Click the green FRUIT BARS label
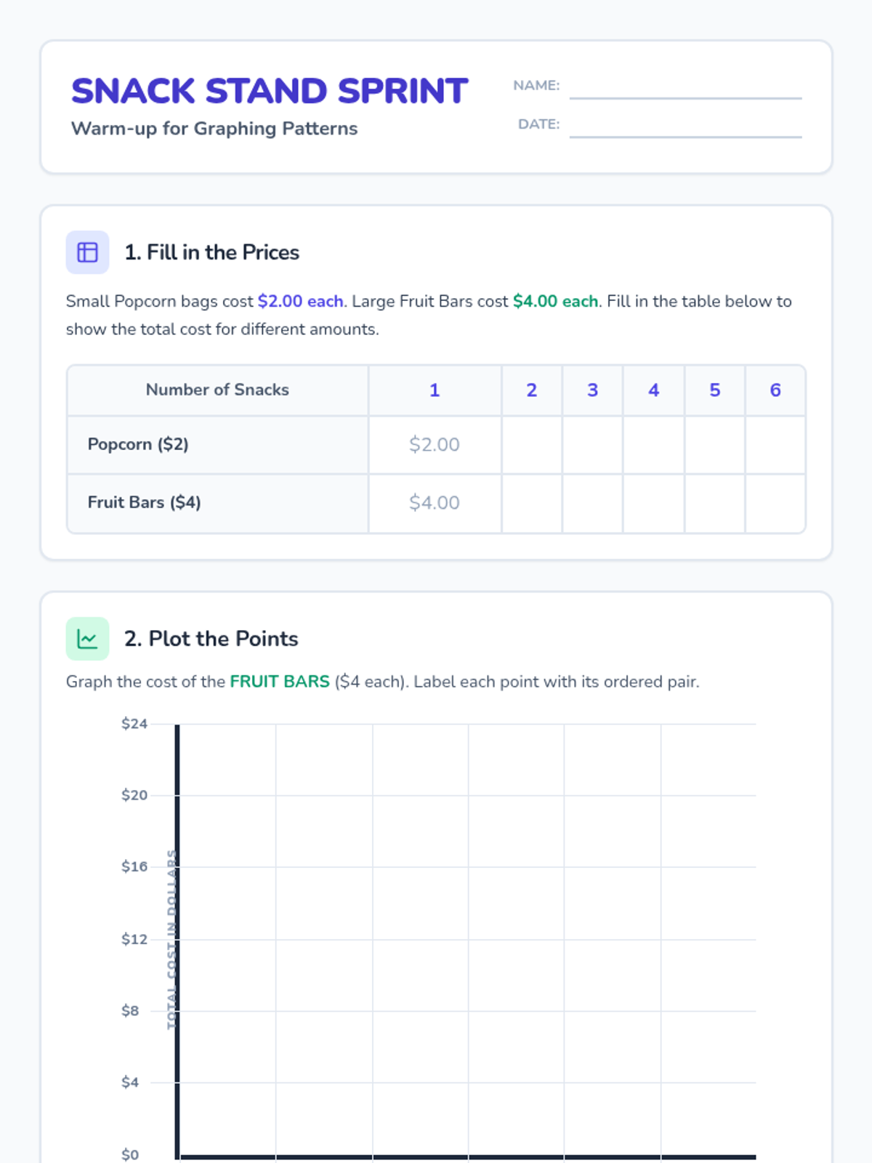 click(x=280, y=682)
